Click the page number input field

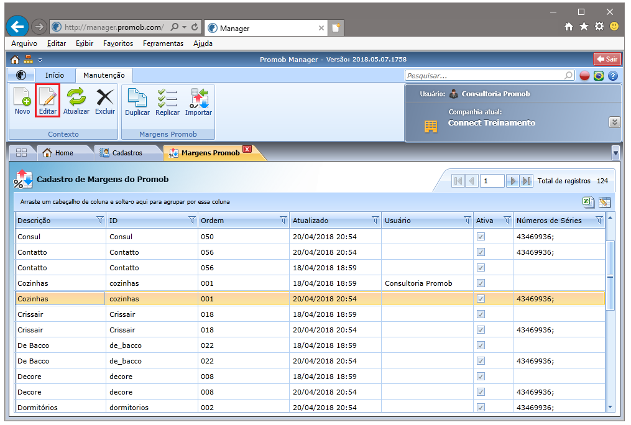coord(492,181)
